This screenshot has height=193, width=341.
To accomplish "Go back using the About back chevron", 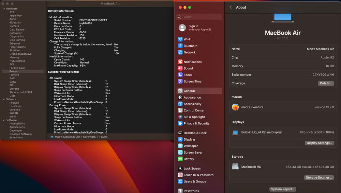I will 231,7.
